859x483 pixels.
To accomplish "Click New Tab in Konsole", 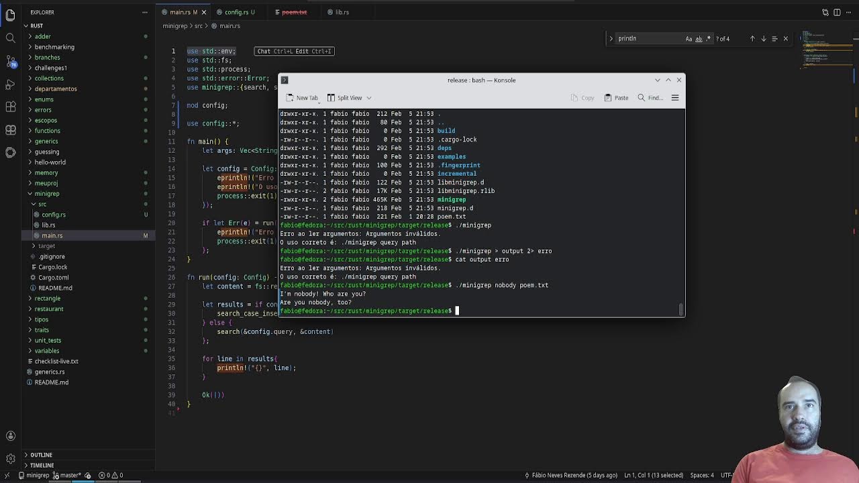I will 302,98.
